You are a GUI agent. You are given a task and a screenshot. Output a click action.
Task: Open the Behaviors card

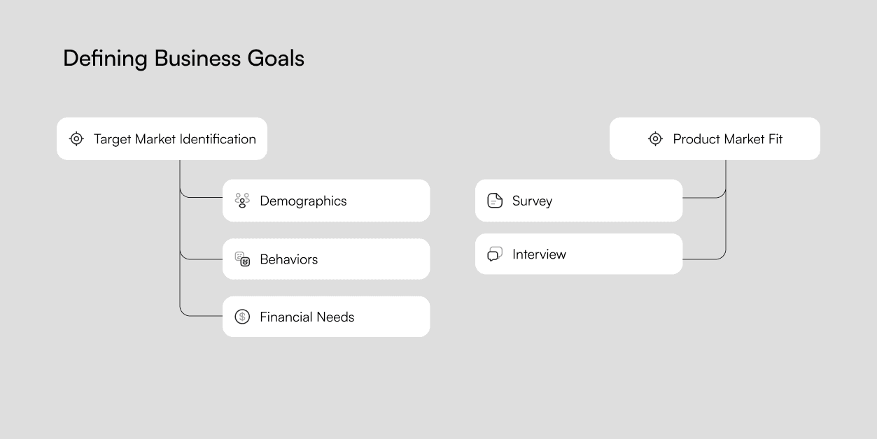tap(326, 259)
